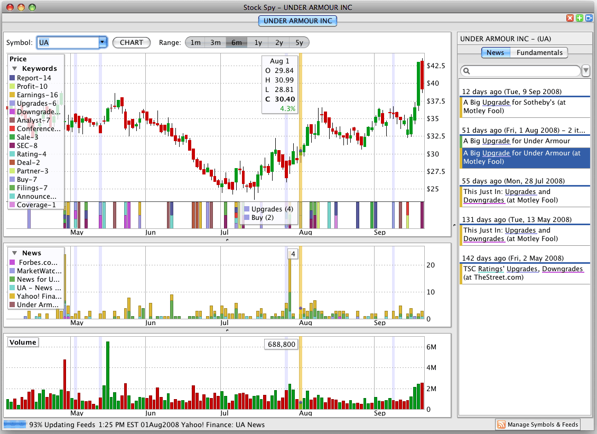This screenshot has height=434, width=597.
Task: Click the Upgrades-6 keyword color swatch
Action: 12,103
